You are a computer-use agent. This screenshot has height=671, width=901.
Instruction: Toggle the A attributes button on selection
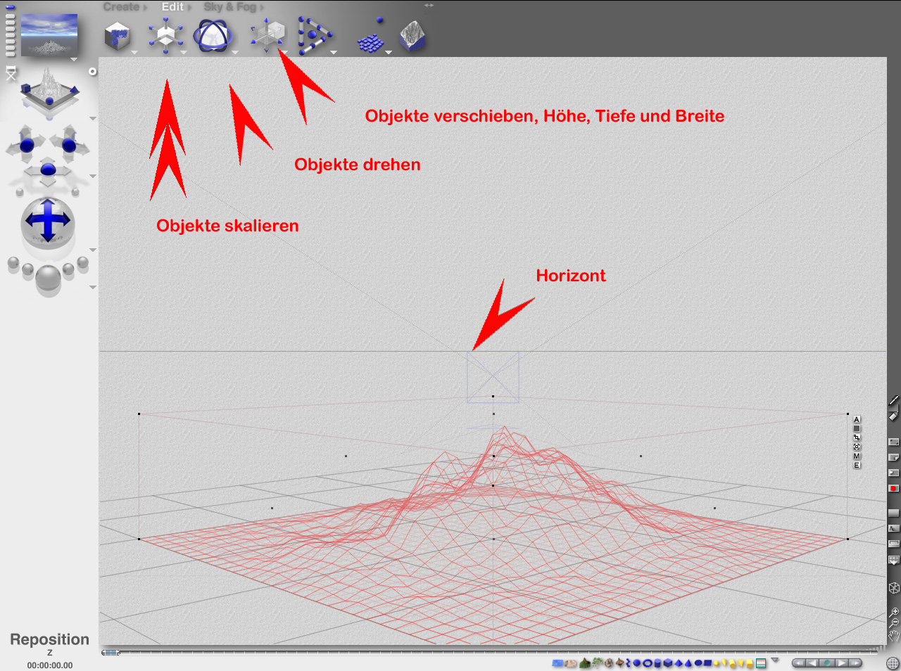pos(857,419)
